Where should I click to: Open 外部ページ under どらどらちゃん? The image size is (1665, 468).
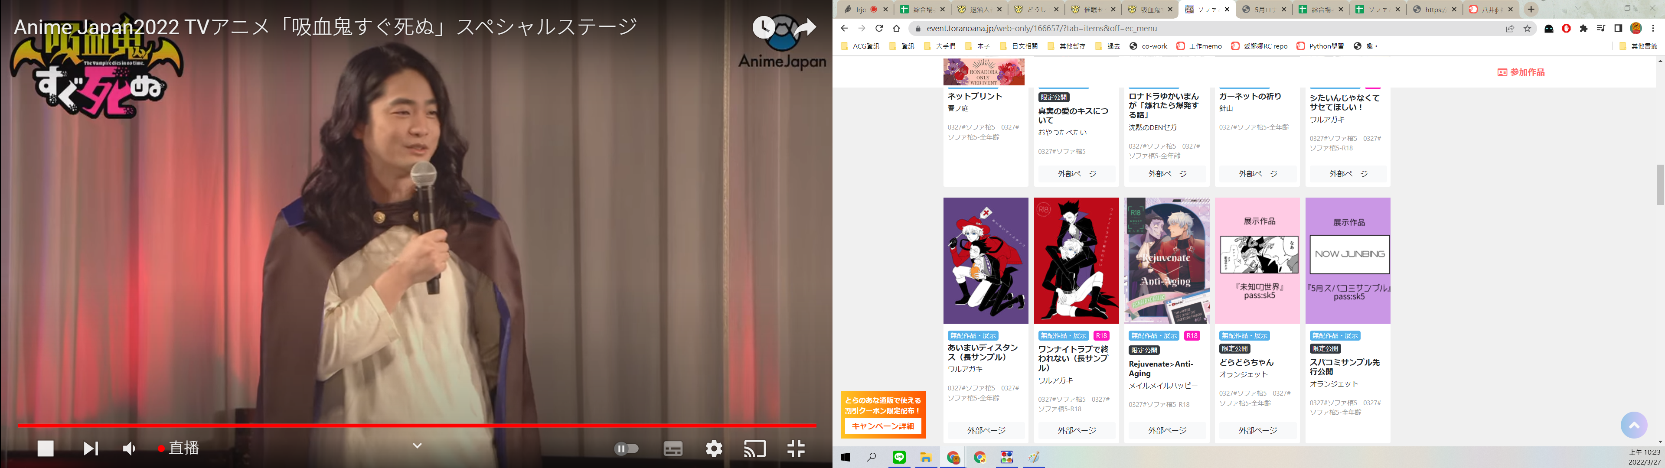point(1257,430)
